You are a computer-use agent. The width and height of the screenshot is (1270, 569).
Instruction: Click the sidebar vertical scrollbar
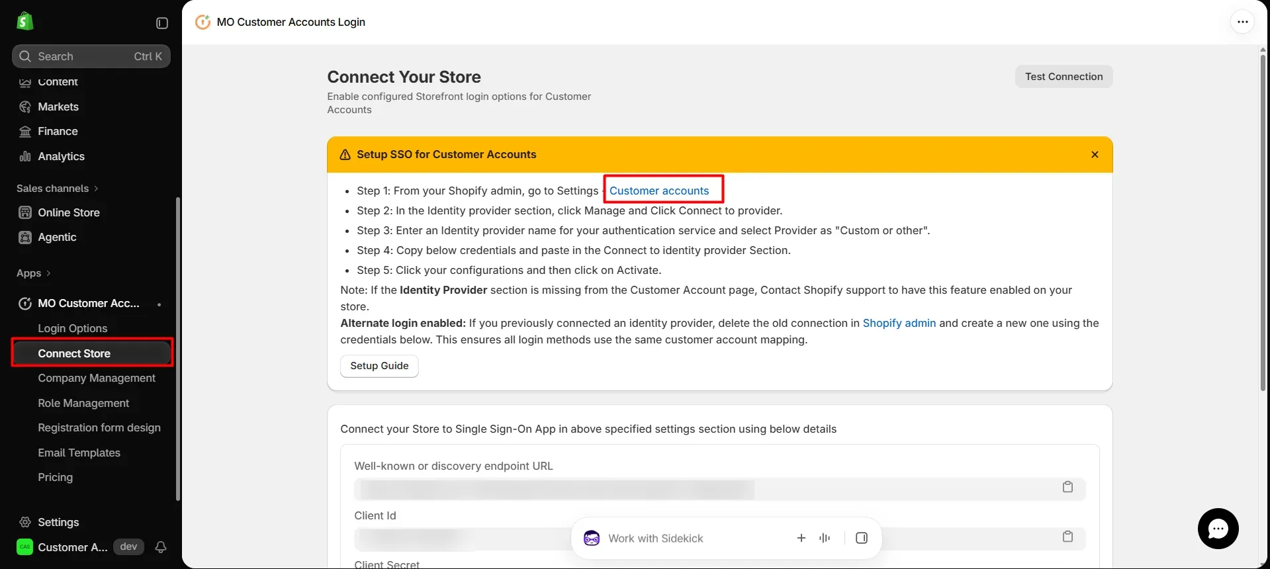point(177,349)
